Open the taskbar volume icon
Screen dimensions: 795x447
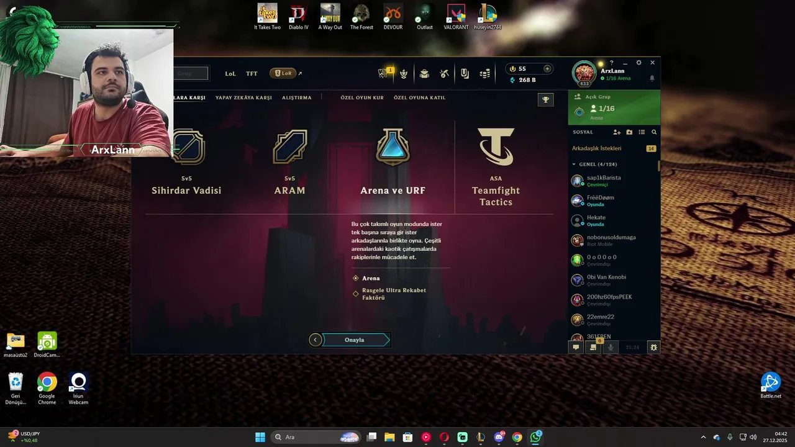(753, 437)
